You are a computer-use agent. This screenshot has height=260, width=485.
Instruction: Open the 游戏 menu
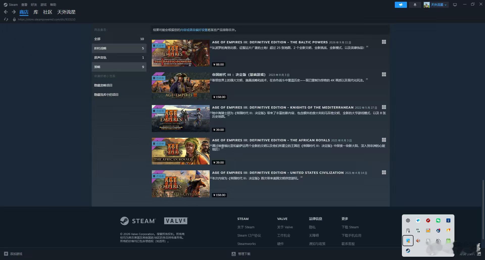[x=43, y=5]
